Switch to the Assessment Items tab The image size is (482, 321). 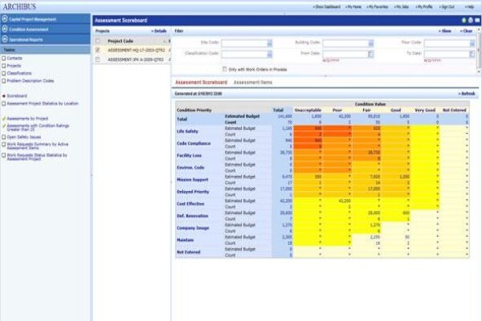tap(253, 83)
